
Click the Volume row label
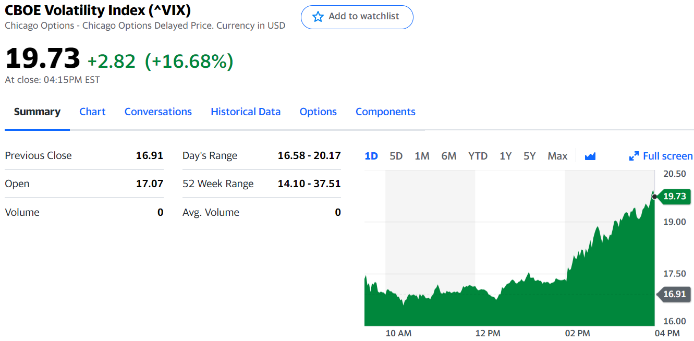(x=22, y=212)
